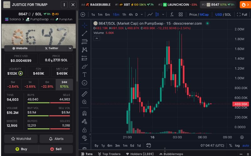Open the chart layout grid icon
This screenshot has height=156, width=251.
(x=181, y=15)
